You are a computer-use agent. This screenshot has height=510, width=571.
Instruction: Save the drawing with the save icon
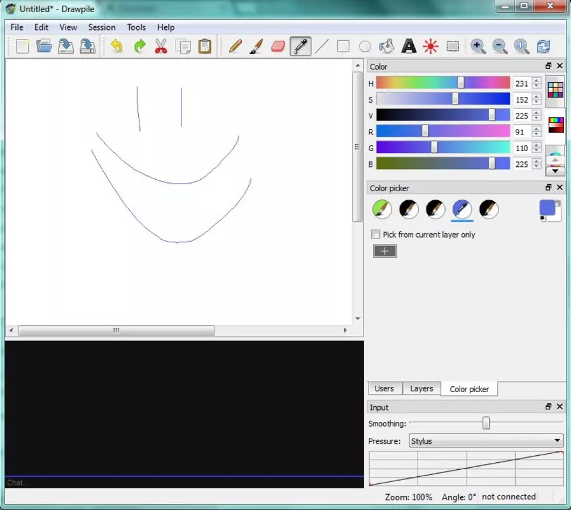(66, 47)
